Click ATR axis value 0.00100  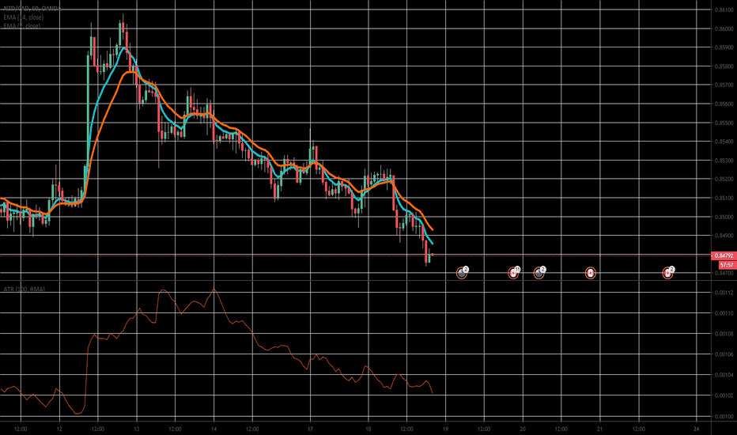coord(724,416)
